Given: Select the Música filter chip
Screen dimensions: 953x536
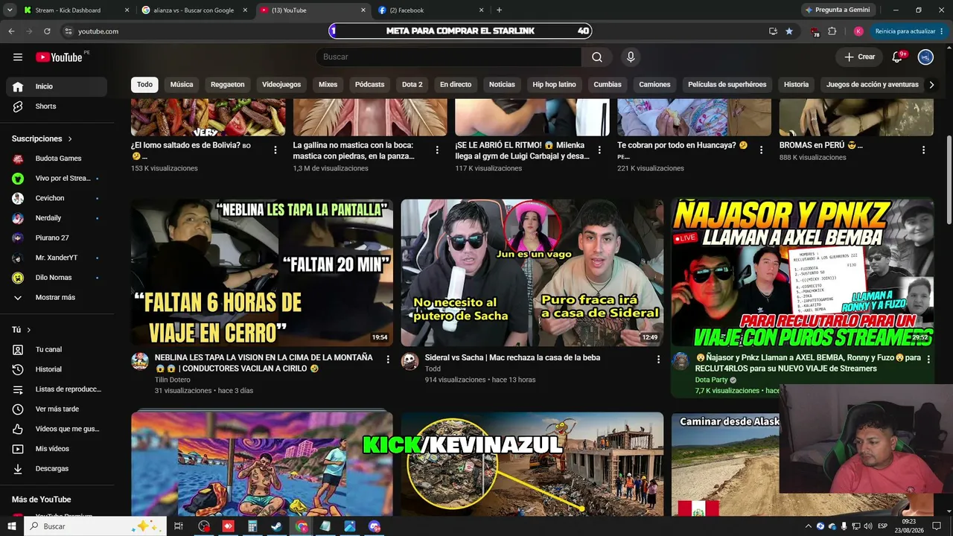Looking at the screenshot, I should pyautogui.click(x=182, y=85).
